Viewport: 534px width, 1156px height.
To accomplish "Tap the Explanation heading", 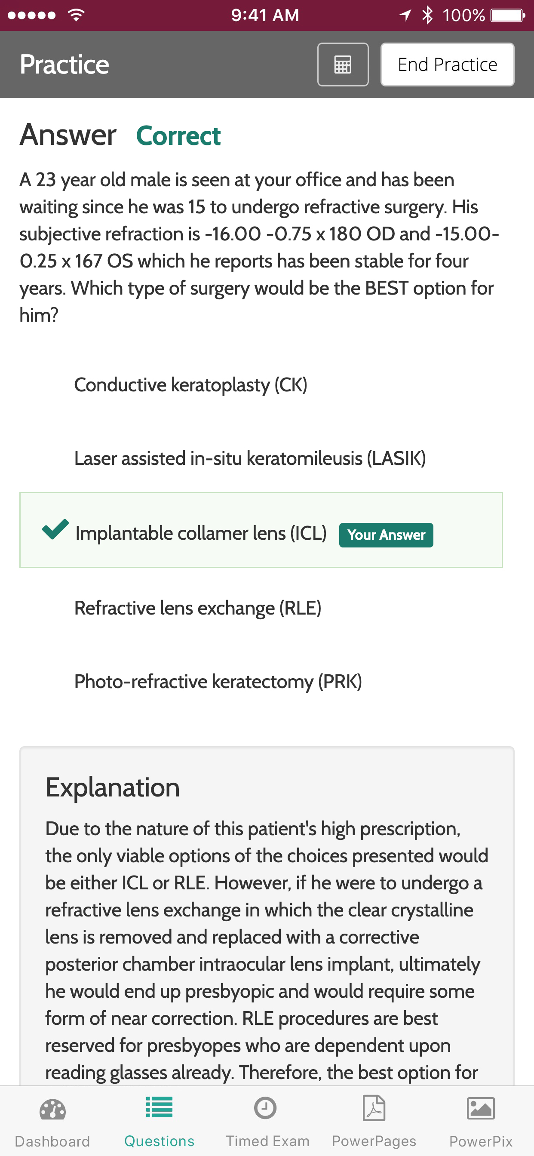I will (113, 787).
